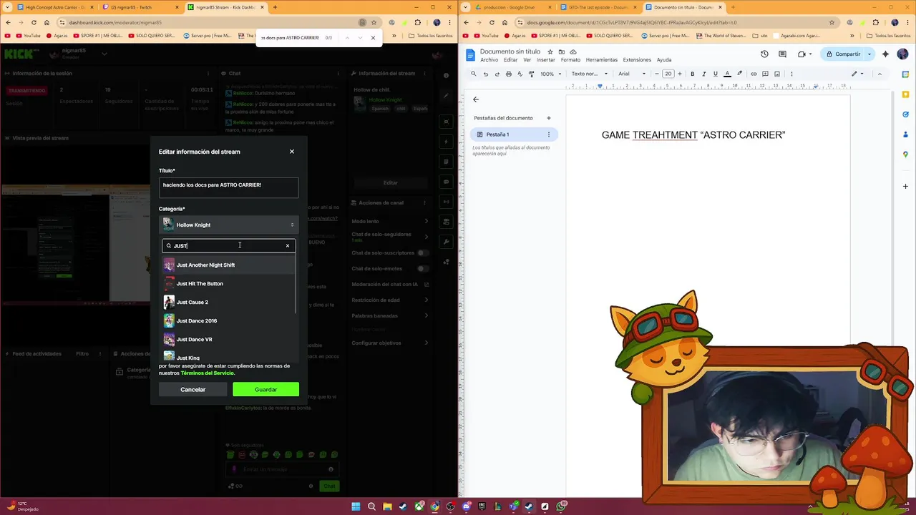Image resolution: width=916 pixels, height=515 pixels.
Task: Undo last action in Google Docs
Action: click(486, 74)
